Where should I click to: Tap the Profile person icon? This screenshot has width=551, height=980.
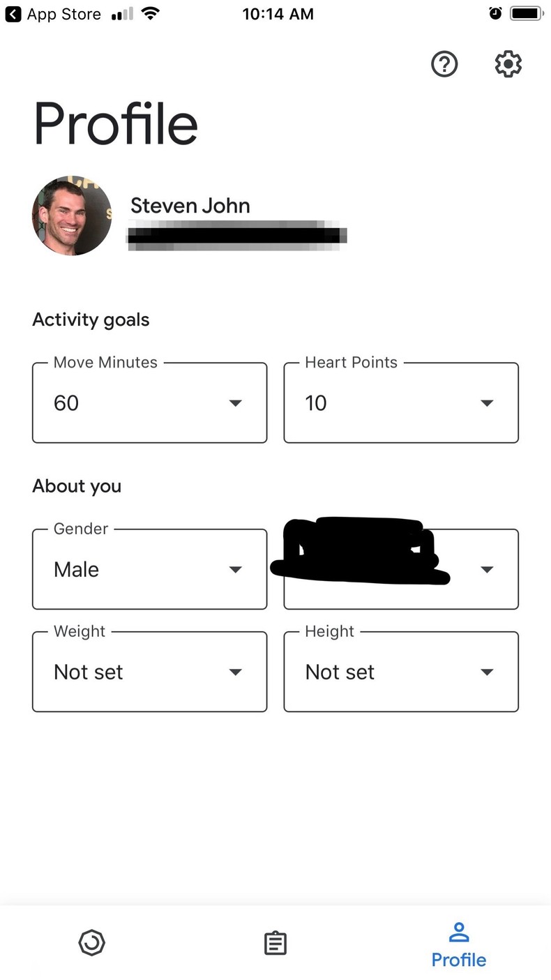(458, 932)
